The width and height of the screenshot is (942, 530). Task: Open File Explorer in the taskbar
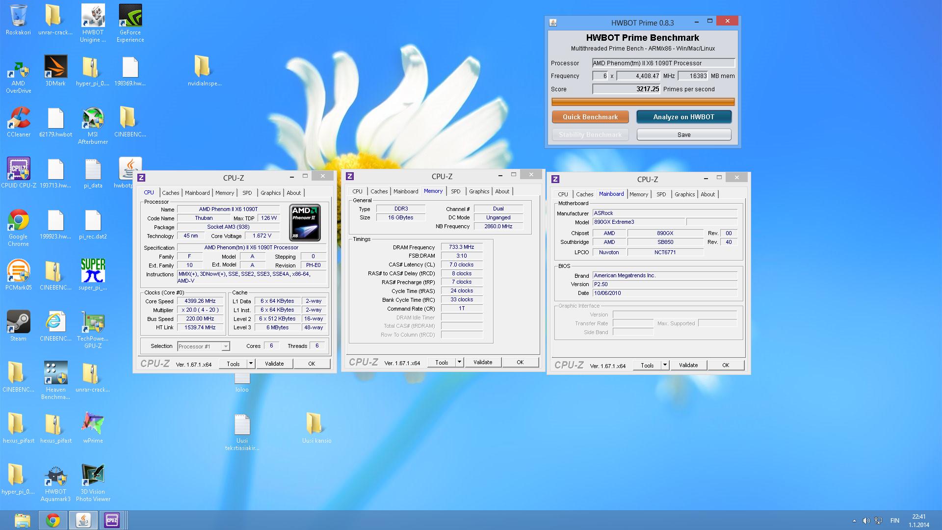pyautogui.click(x=22, y=520)
